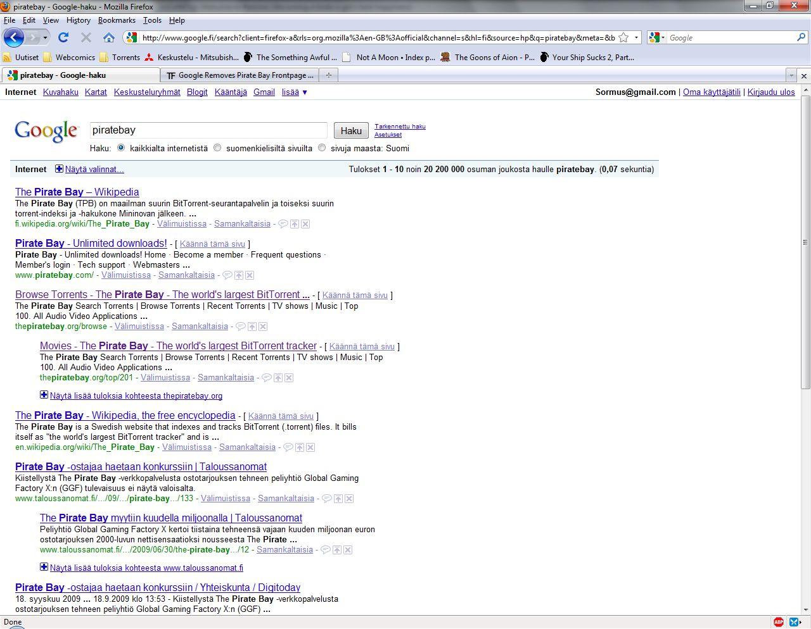
Task: Open new tab with plus button
Action: tap(328, 75)
